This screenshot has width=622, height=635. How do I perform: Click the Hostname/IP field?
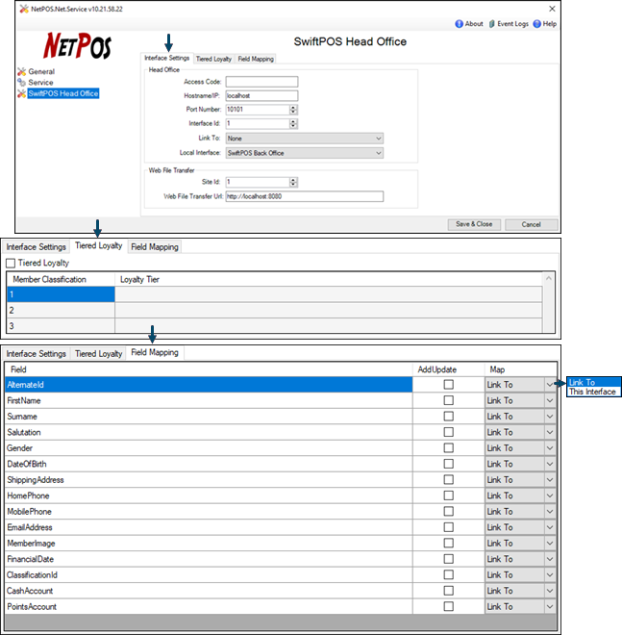pyautogui.click(x=261, y=95)
